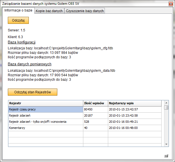Image resolution: width=175 pixels, height=162 pixels.
Task: Sort by Najstarszy wpis column header
Action: pos(135,103)
